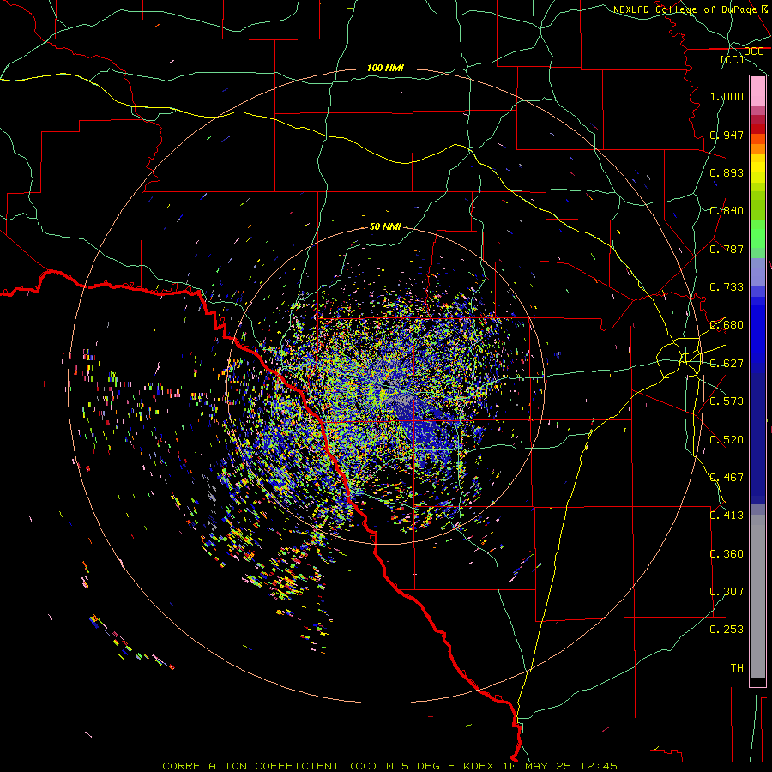Click the [CC] units label
772x772 pixels.
733,59
